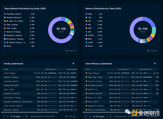163x119 pixels.
Task: Open the Smart Money Leaderboard filter icon
Action: (x=155, y=63)
